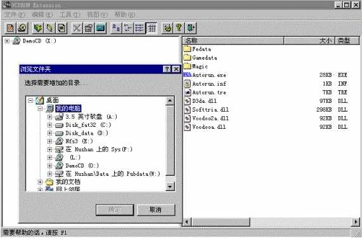
Task: Open the 文件 menu
Action: (15, 15)
